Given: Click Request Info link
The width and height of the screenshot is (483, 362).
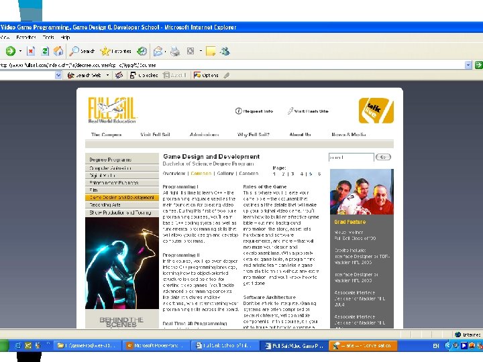Looking at the screenshot, I should click(x=254, y=111).
